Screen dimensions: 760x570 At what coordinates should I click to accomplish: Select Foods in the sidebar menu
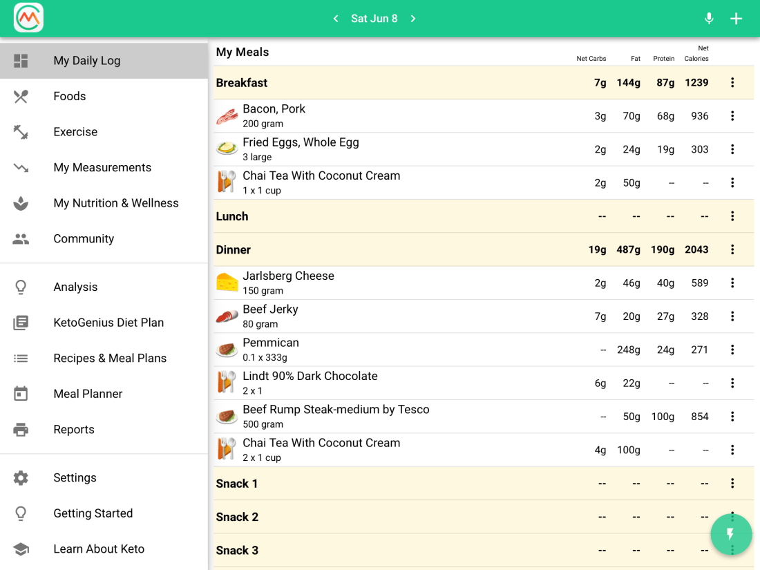pyautogui.click(x=70, y=96)
